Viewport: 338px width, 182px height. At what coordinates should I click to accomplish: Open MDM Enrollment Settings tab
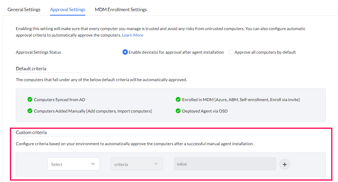[121, 10]
